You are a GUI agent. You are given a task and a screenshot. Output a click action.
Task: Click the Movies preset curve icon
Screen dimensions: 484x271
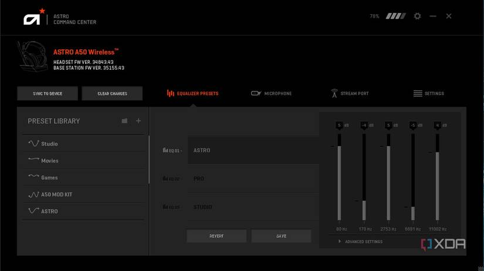(33, 160)
